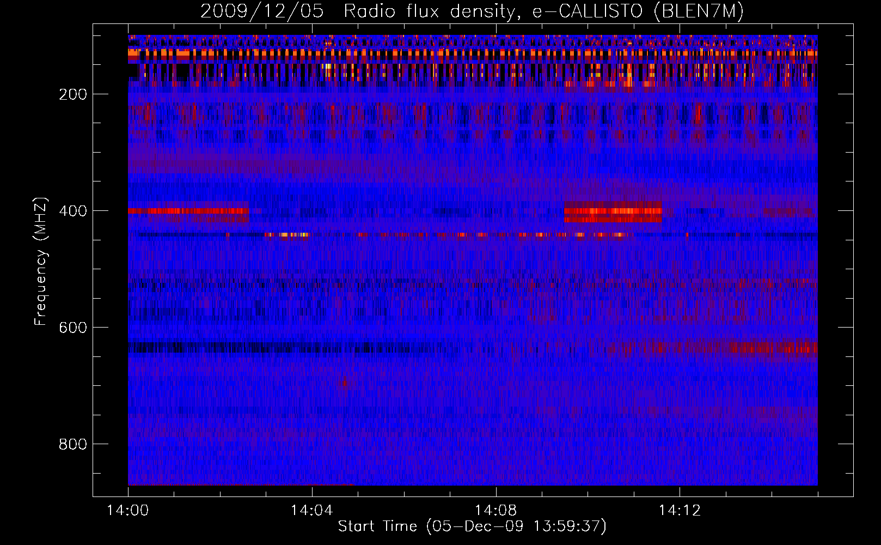Screen dimensions: 881x545
Task: Click the bright red burst near 400 MHz at 14:10
Action: click(613, 213)
